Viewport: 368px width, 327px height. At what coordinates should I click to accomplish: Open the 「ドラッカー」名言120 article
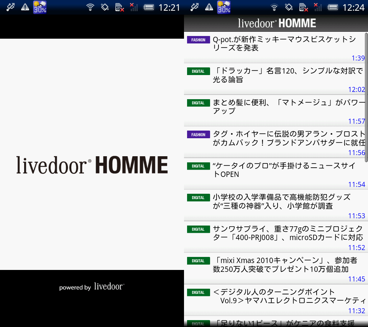(276, 79)
